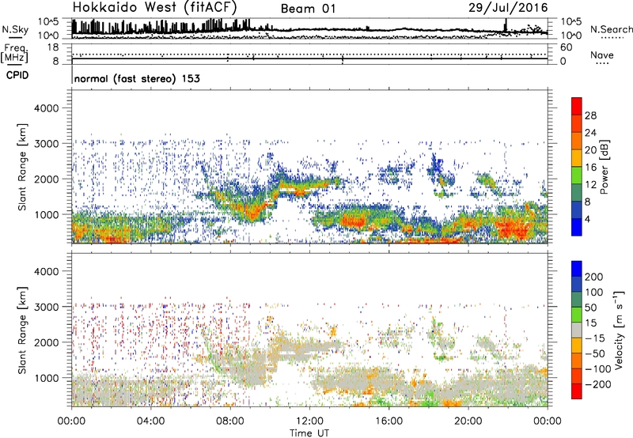
Task: Click the 1000 label on Velocity panel axis
Action: coord(47,379)
